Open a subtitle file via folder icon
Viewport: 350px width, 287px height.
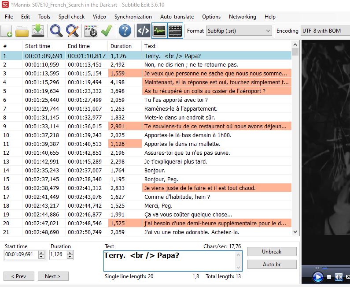(x=22, y=31)
